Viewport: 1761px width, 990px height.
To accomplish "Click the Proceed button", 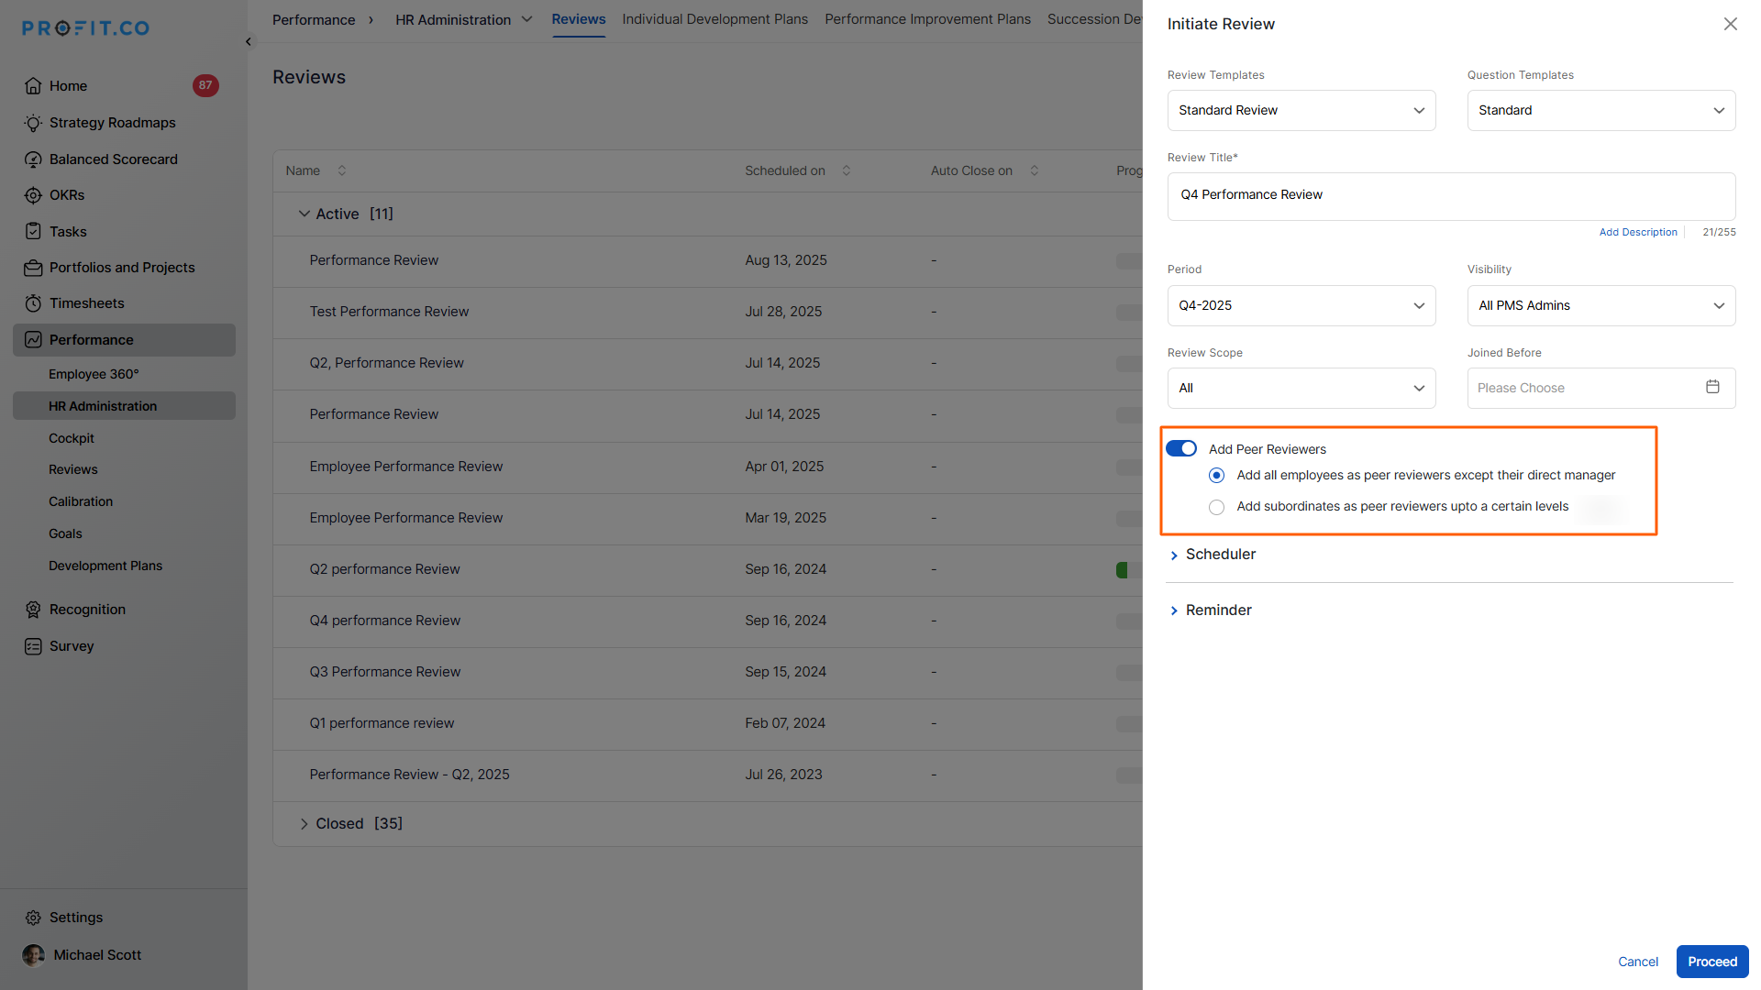I will [x=1711, y=962].
